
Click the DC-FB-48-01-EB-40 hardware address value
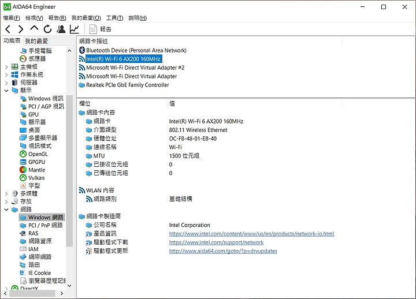point(193,139)
